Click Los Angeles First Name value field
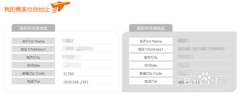The width and height of the screenshot is (240, 97). coord(86,41)
